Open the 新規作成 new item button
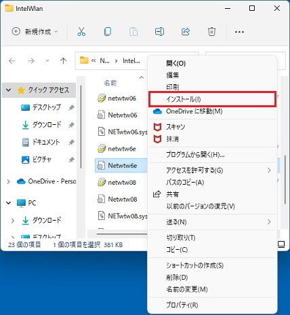This screenshot has width=290, height=315. tap(35, 32)
